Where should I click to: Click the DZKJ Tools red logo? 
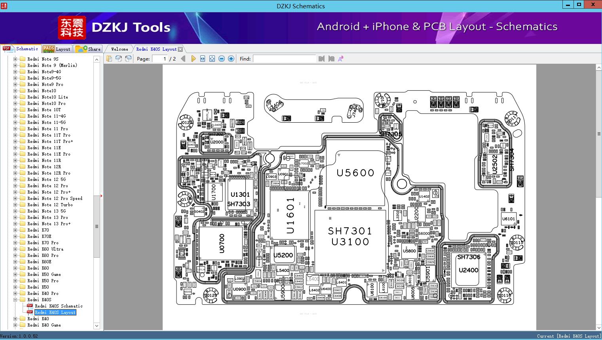click(x=72, y=28)
